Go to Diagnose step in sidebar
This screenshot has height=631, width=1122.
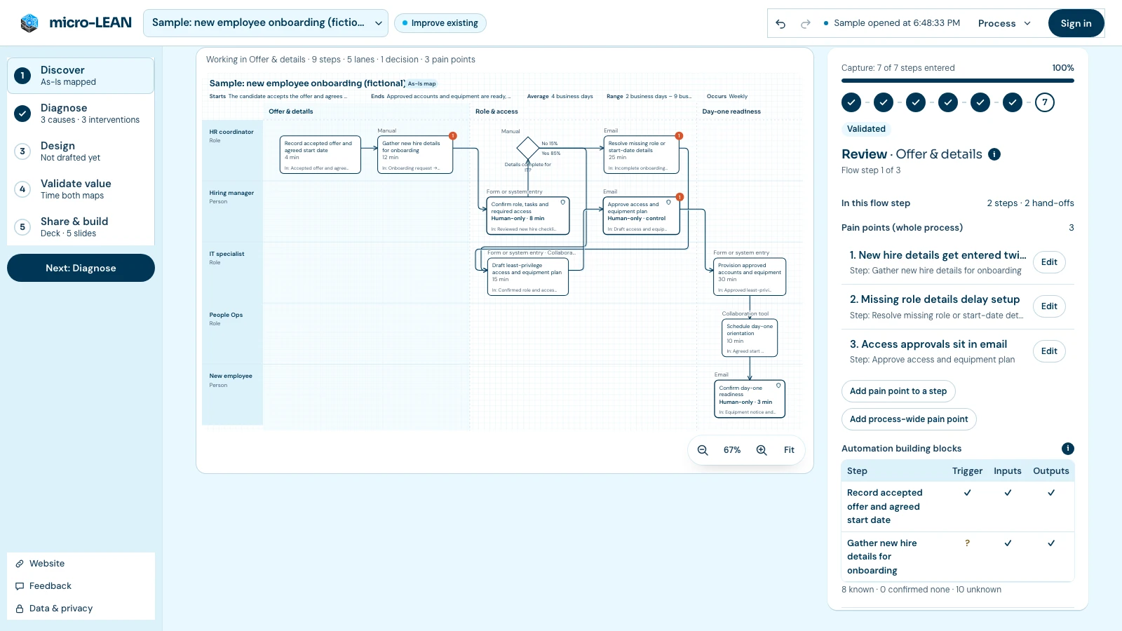click(81, 114)
